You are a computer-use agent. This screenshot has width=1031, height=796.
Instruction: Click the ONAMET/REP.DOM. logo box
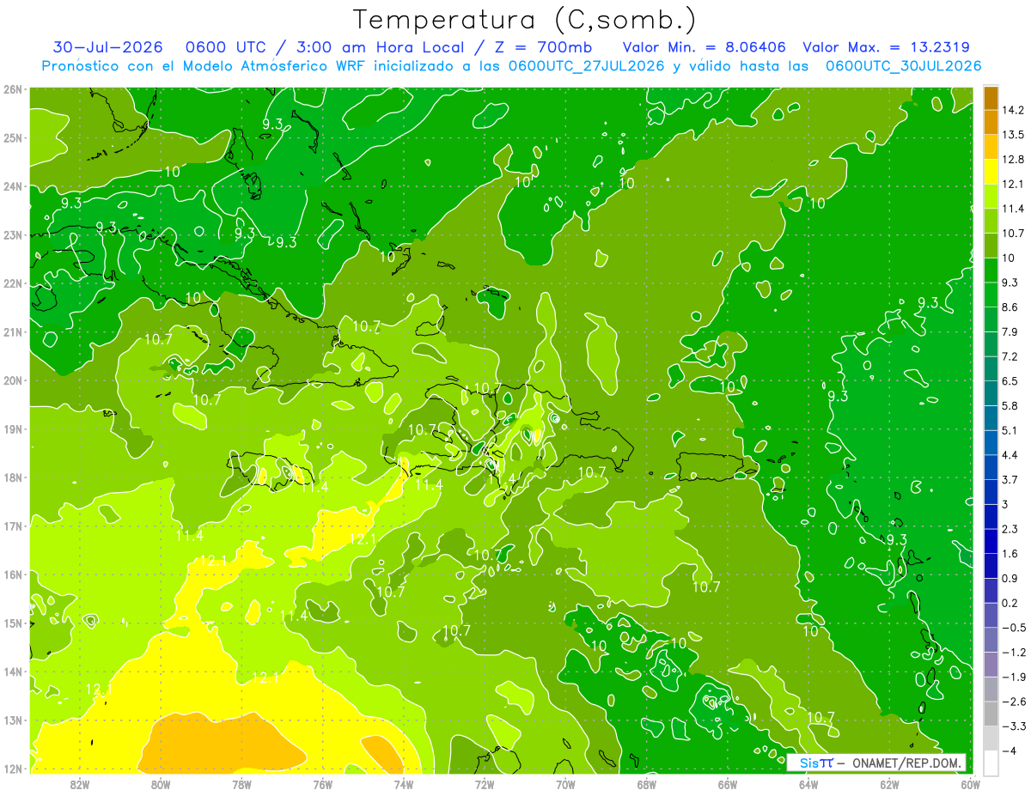(877, 763)
